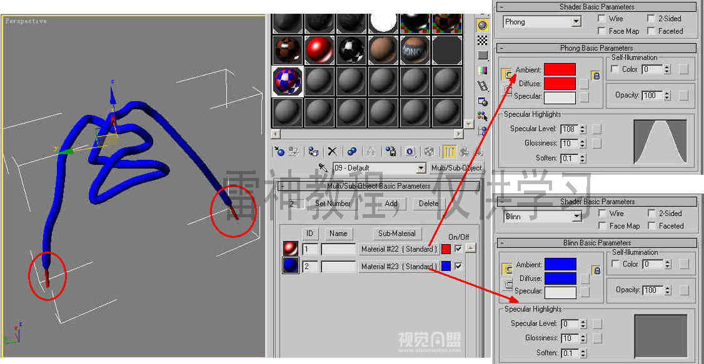Screen dimensions: 704x364
Task: Click the Put to Library icon
Action: click(x=391, y=151)
